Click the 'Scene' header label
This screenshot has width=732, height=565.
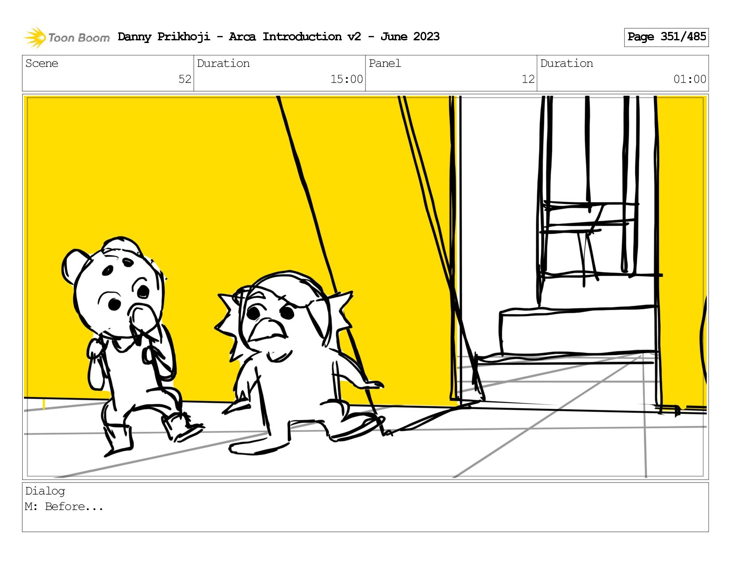click(42, 63)
